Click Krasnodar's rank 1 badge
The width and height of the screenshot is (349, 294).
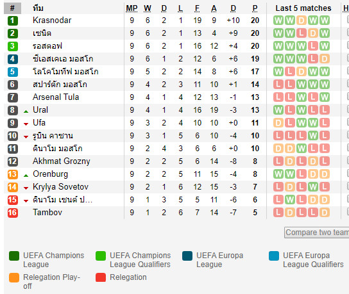pyautogui.click(x=12, y=20)
